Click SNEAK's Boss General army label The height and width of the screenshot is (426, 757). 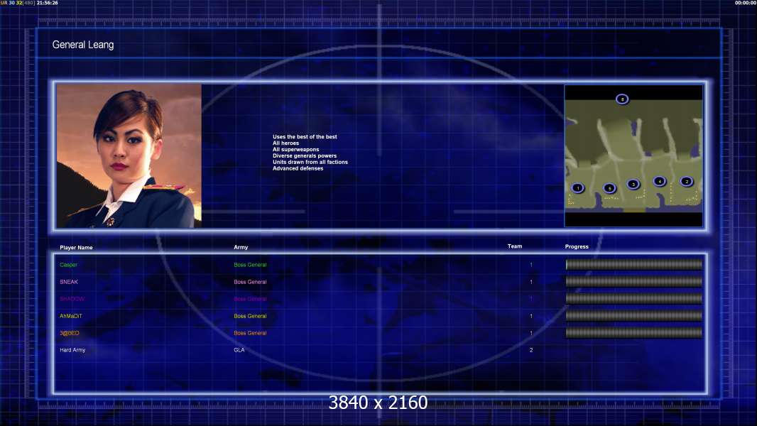click(250, 282)
